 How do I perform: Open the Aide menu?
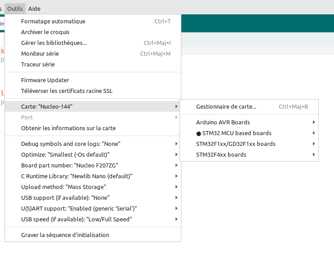coord(34,9)
